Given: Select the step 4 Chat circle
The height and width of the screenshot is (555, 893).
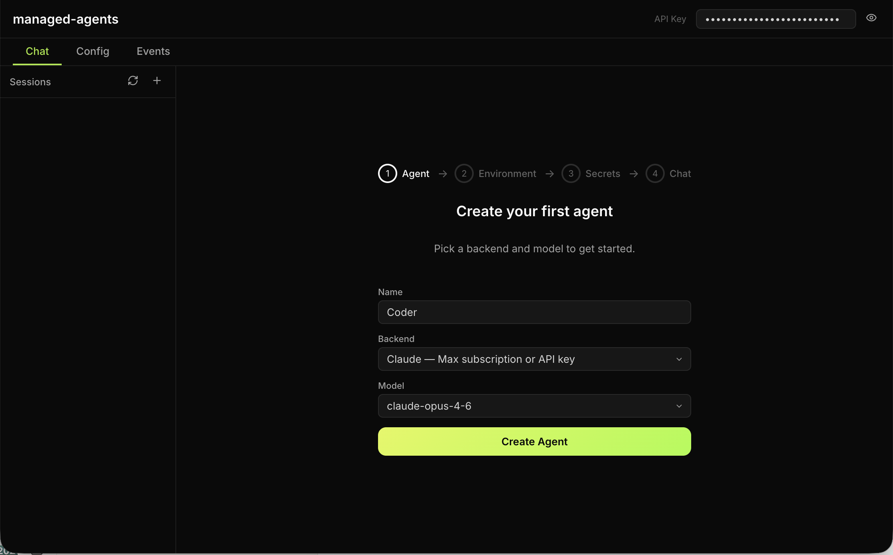Looking at the screenshot, I should [x=654, y=173].
